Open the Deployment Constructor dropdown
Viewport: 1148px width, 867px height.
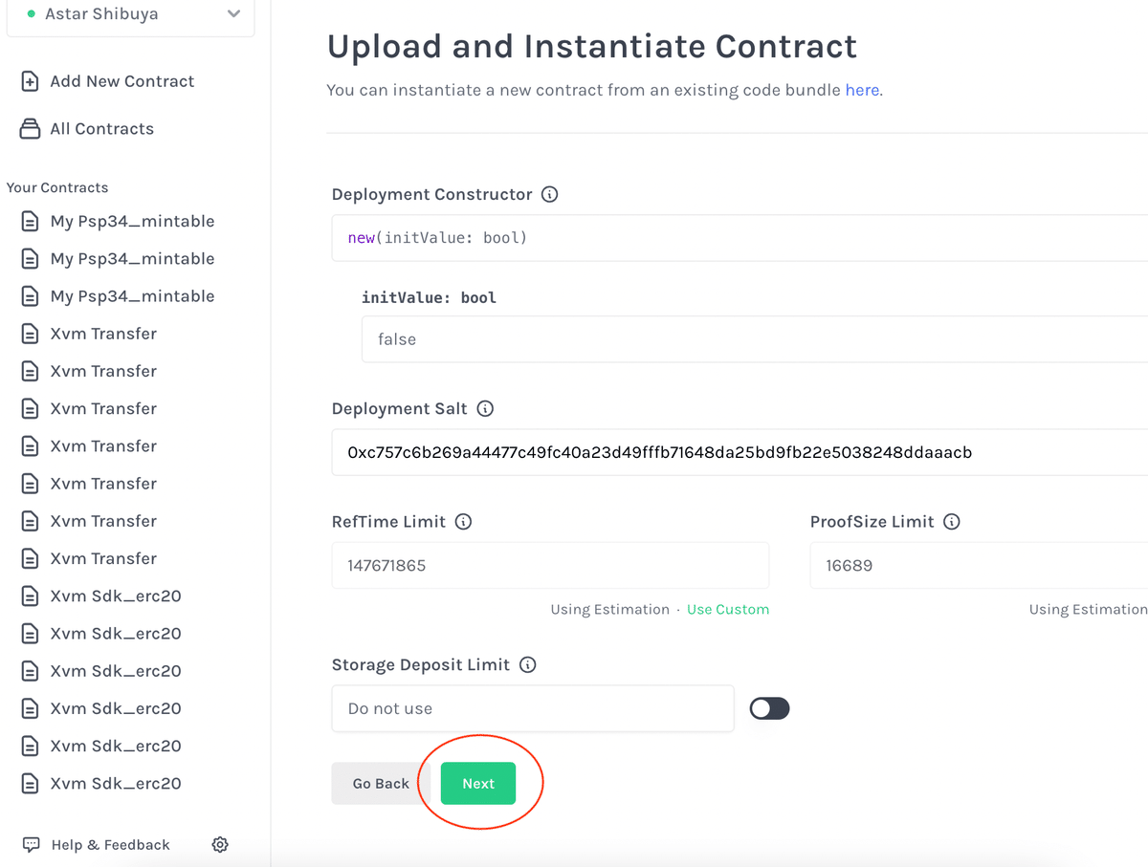[740, 238]
